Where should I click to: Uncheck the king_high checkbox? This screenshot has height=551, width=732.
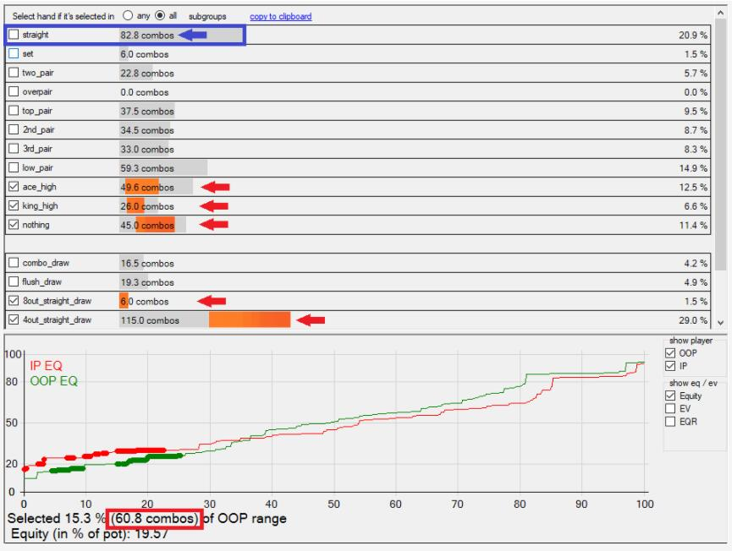click(14, 205)
